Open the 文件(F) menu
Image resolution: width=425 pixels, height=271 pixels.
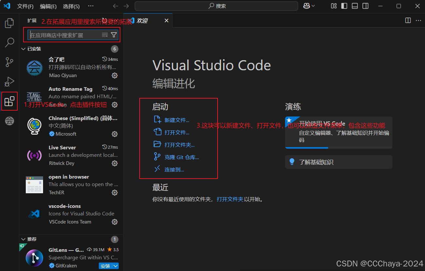point(25,6)
